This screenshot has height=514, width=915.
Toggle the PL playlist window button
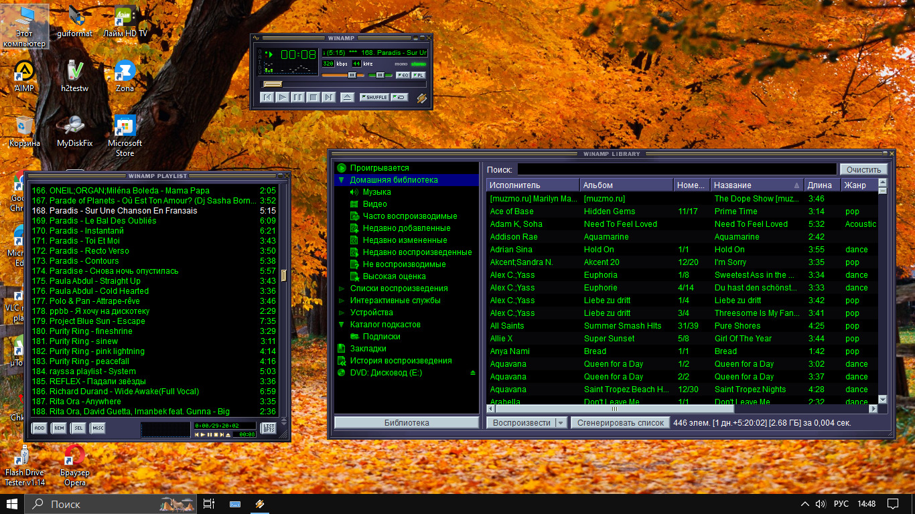pos(418,75)
